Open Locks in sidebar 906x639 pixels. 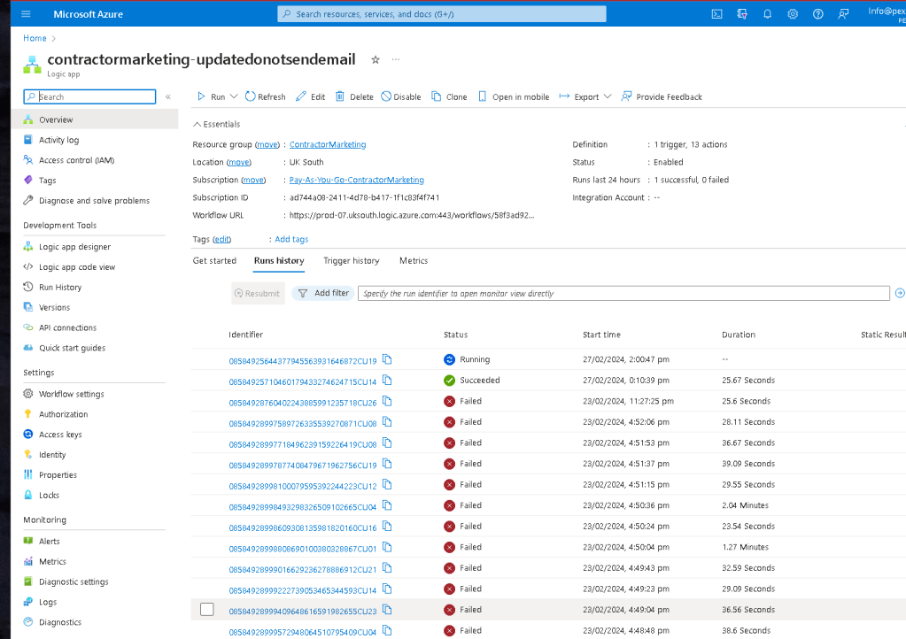pos(49,495)
